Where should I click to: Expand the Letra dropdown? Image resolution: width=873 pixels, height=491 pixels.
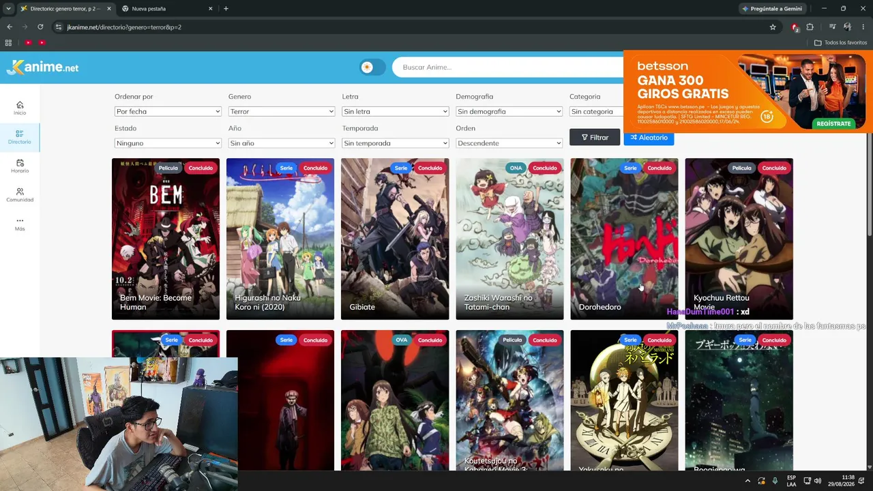click(x=396, y=111)
